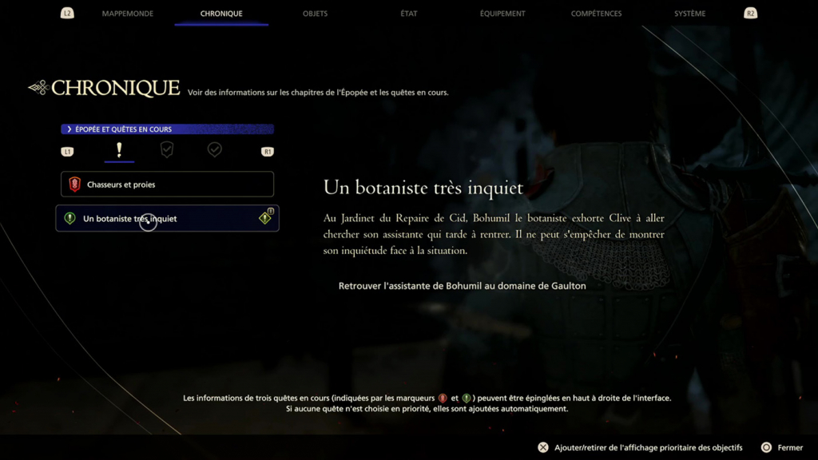Screen dimensions: 818x460
Task: Open the Mappemonde tab
Action: (x=128, y=14)
